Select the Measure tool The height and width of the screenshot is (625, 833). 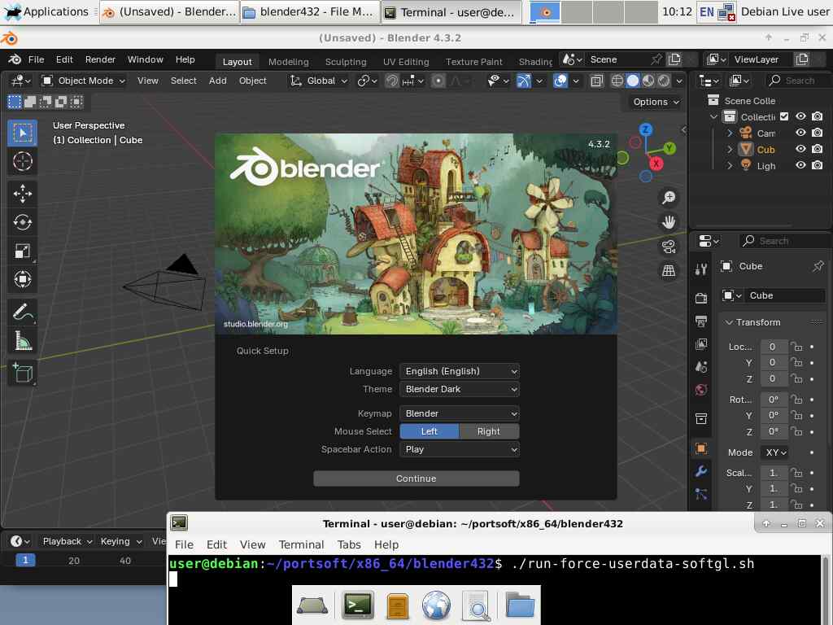point(22,341)
